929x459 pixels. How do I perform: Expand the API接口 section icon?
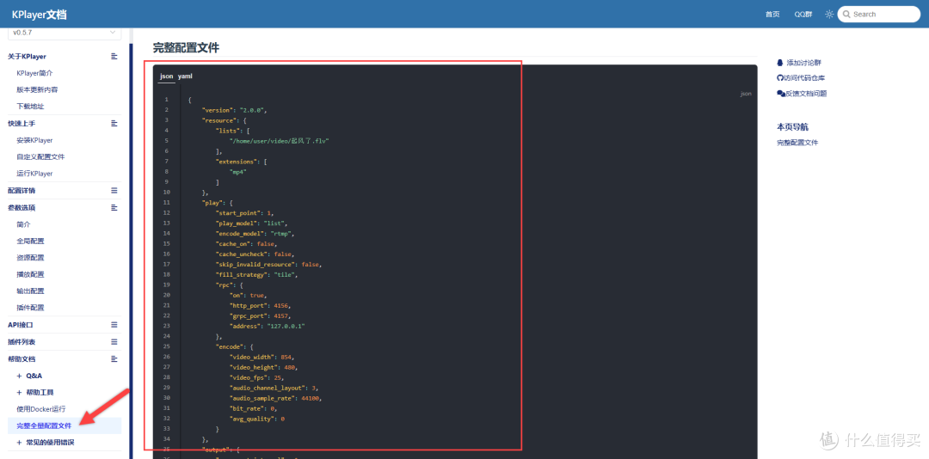114,325
